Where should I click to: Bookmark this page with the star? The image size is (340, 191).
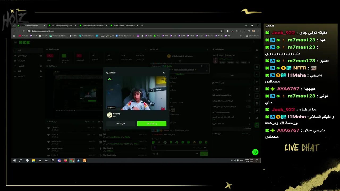(221, 31)
